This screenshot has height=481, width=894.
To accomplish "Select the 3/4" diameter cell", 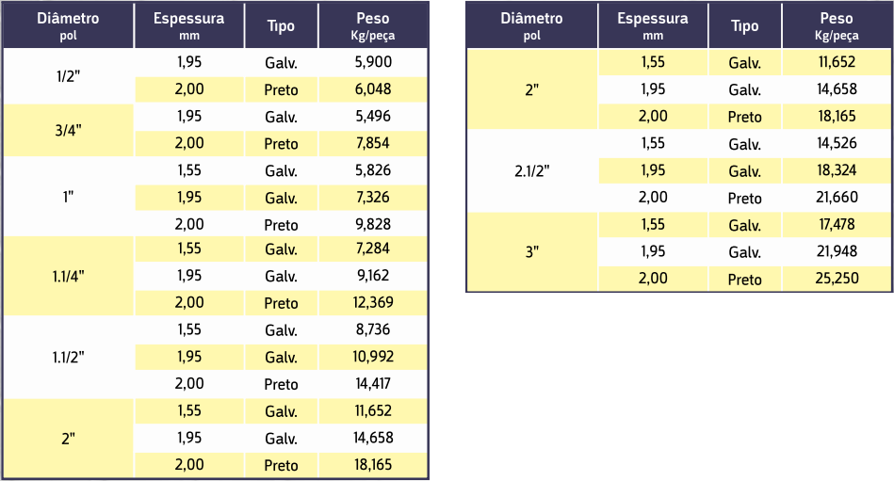I will point(68,130).
